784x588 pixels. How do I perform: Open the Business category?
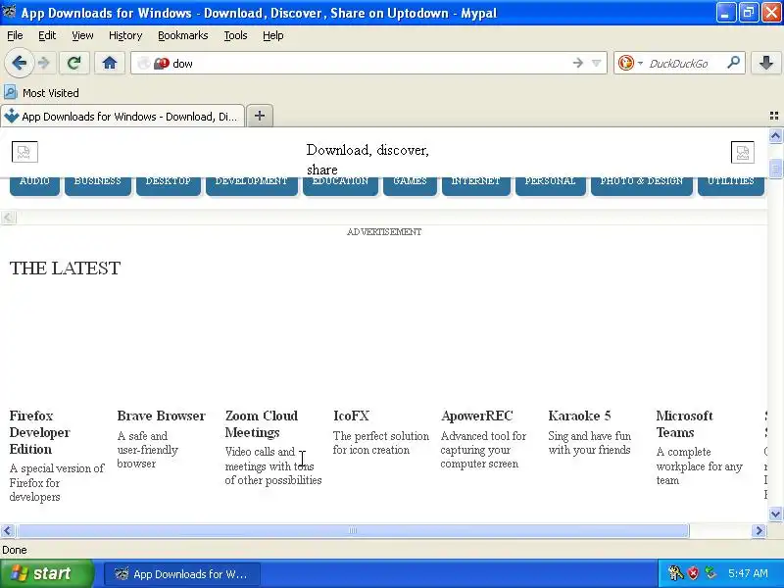tap(97, 185)
